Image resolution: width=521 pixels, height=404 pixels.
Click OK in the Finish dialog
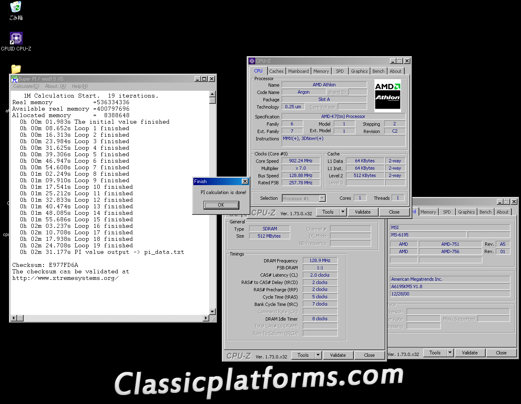tap(221, 205)
